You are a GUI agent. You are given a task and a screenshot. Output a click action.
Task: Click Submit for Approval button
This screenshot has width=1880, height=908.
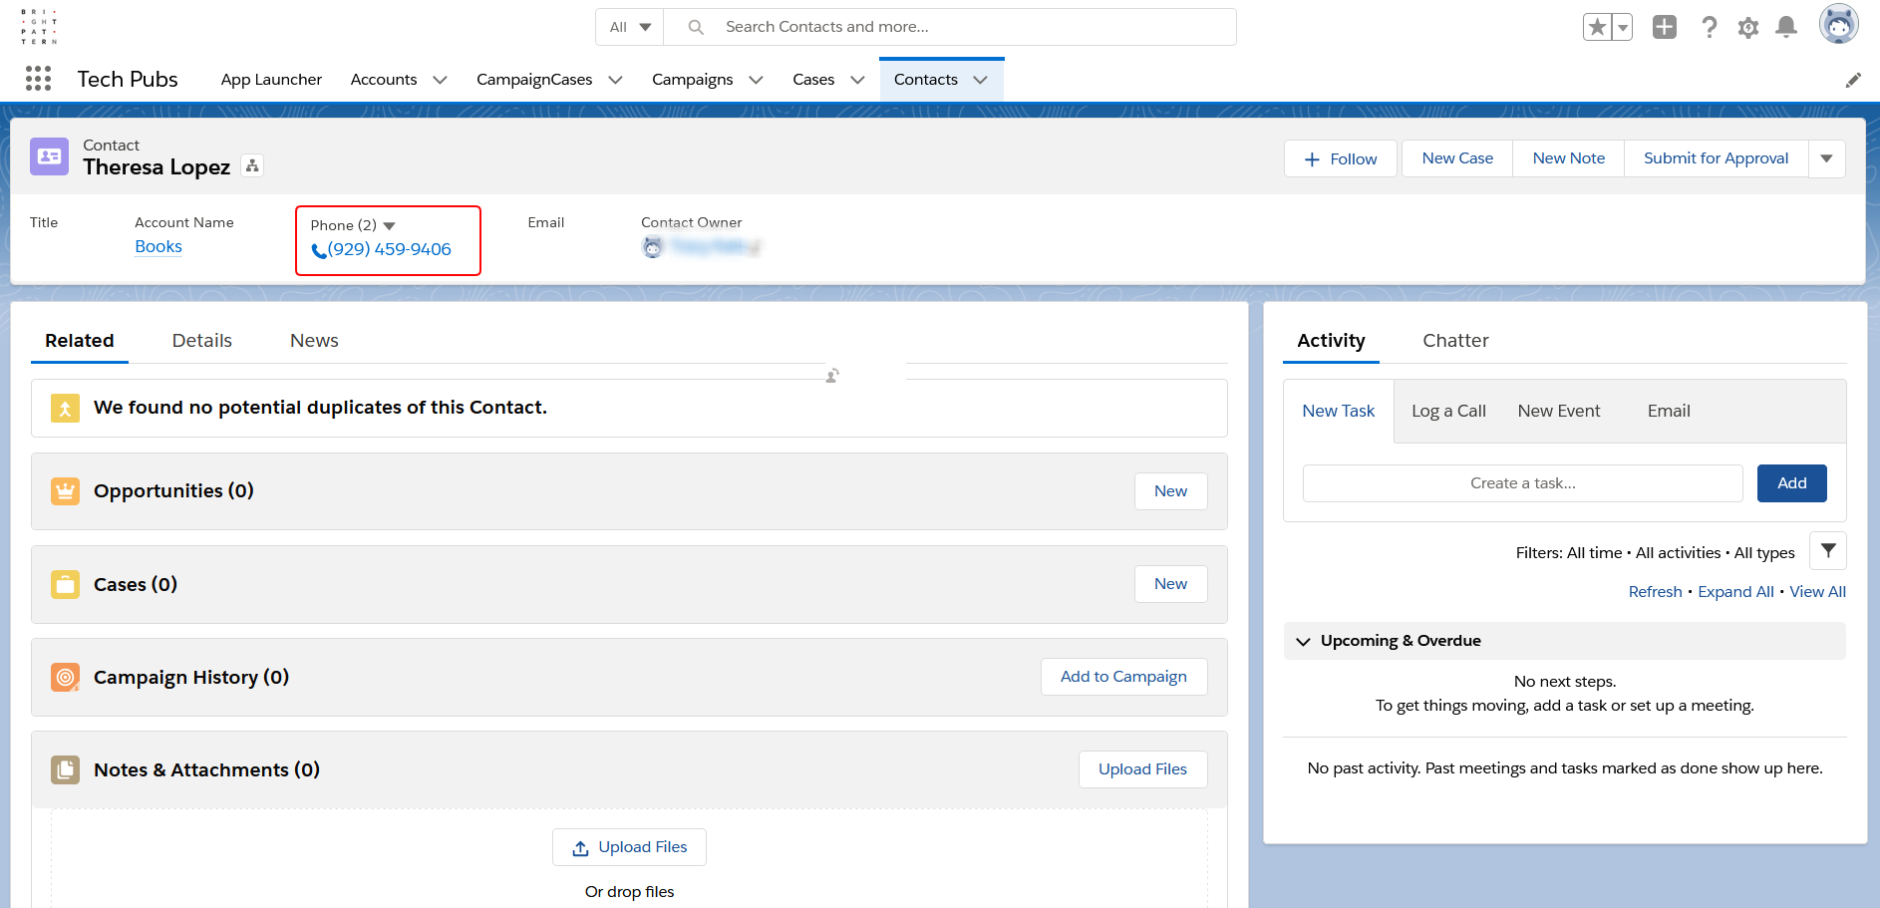pyautogui.click(x=1716, y=158)
